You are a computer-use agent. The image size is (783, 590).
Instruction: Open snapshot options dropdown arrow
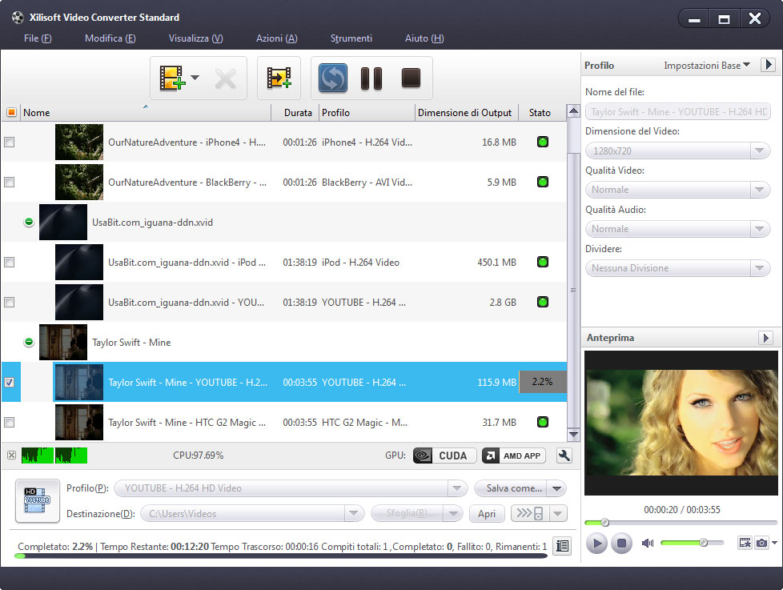pos(774,542)
